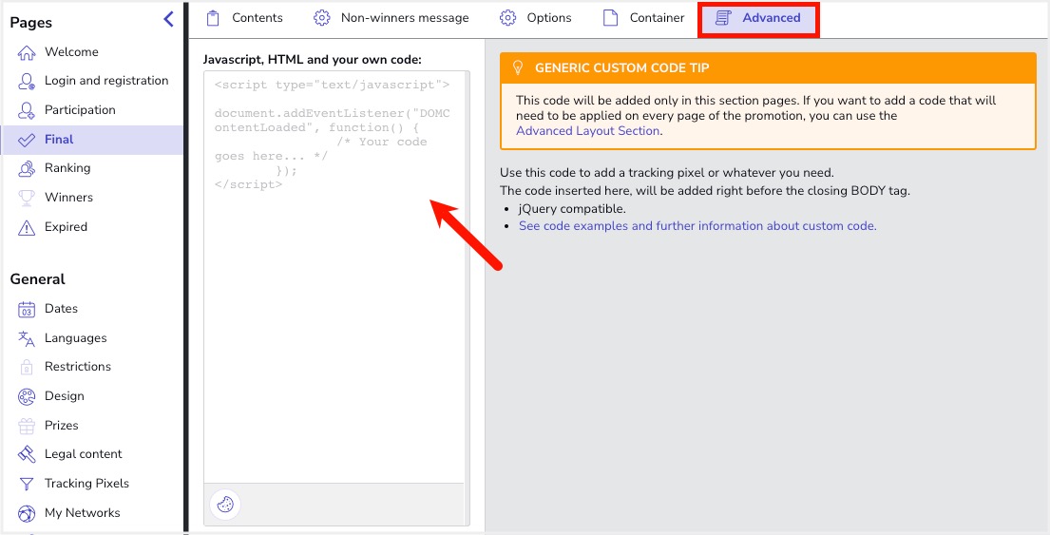Click the Non-winners message gear icon
1050x535 pixels.
click(322, 18)
